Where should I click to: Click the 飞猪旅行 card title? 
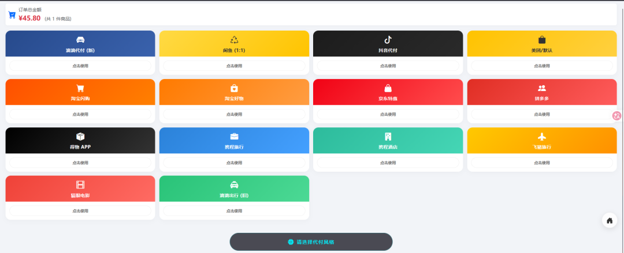click(x=542, y=148)
